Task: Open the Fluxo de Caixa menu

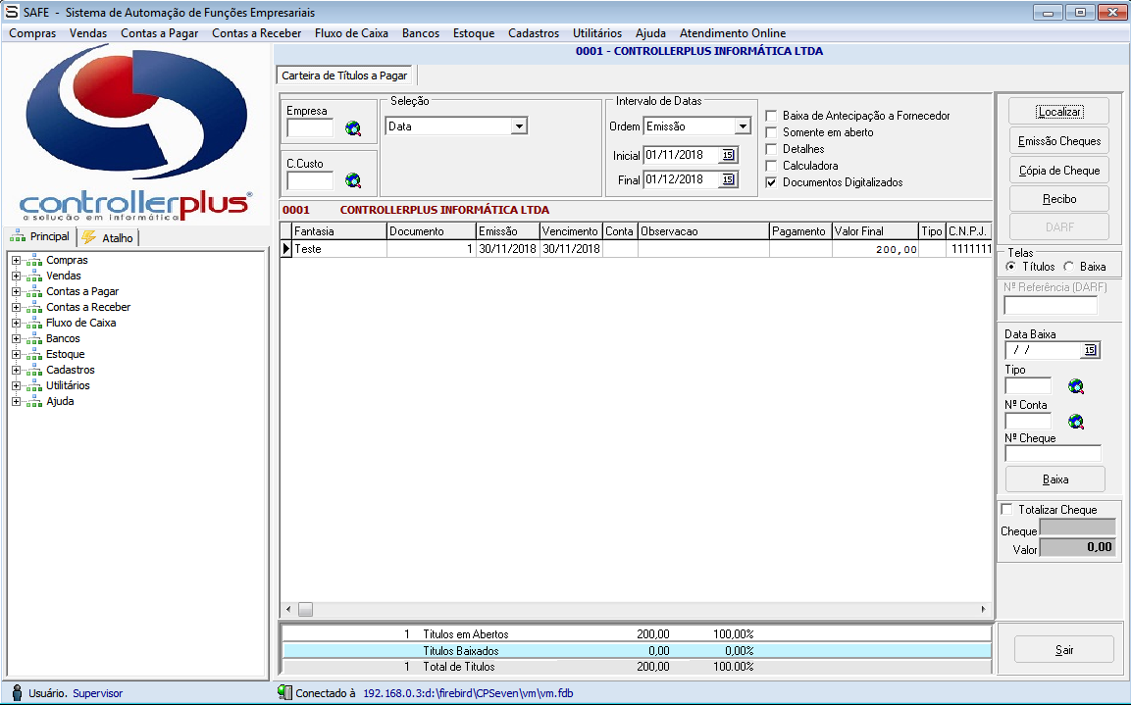Action: click(x=351, y=33)
